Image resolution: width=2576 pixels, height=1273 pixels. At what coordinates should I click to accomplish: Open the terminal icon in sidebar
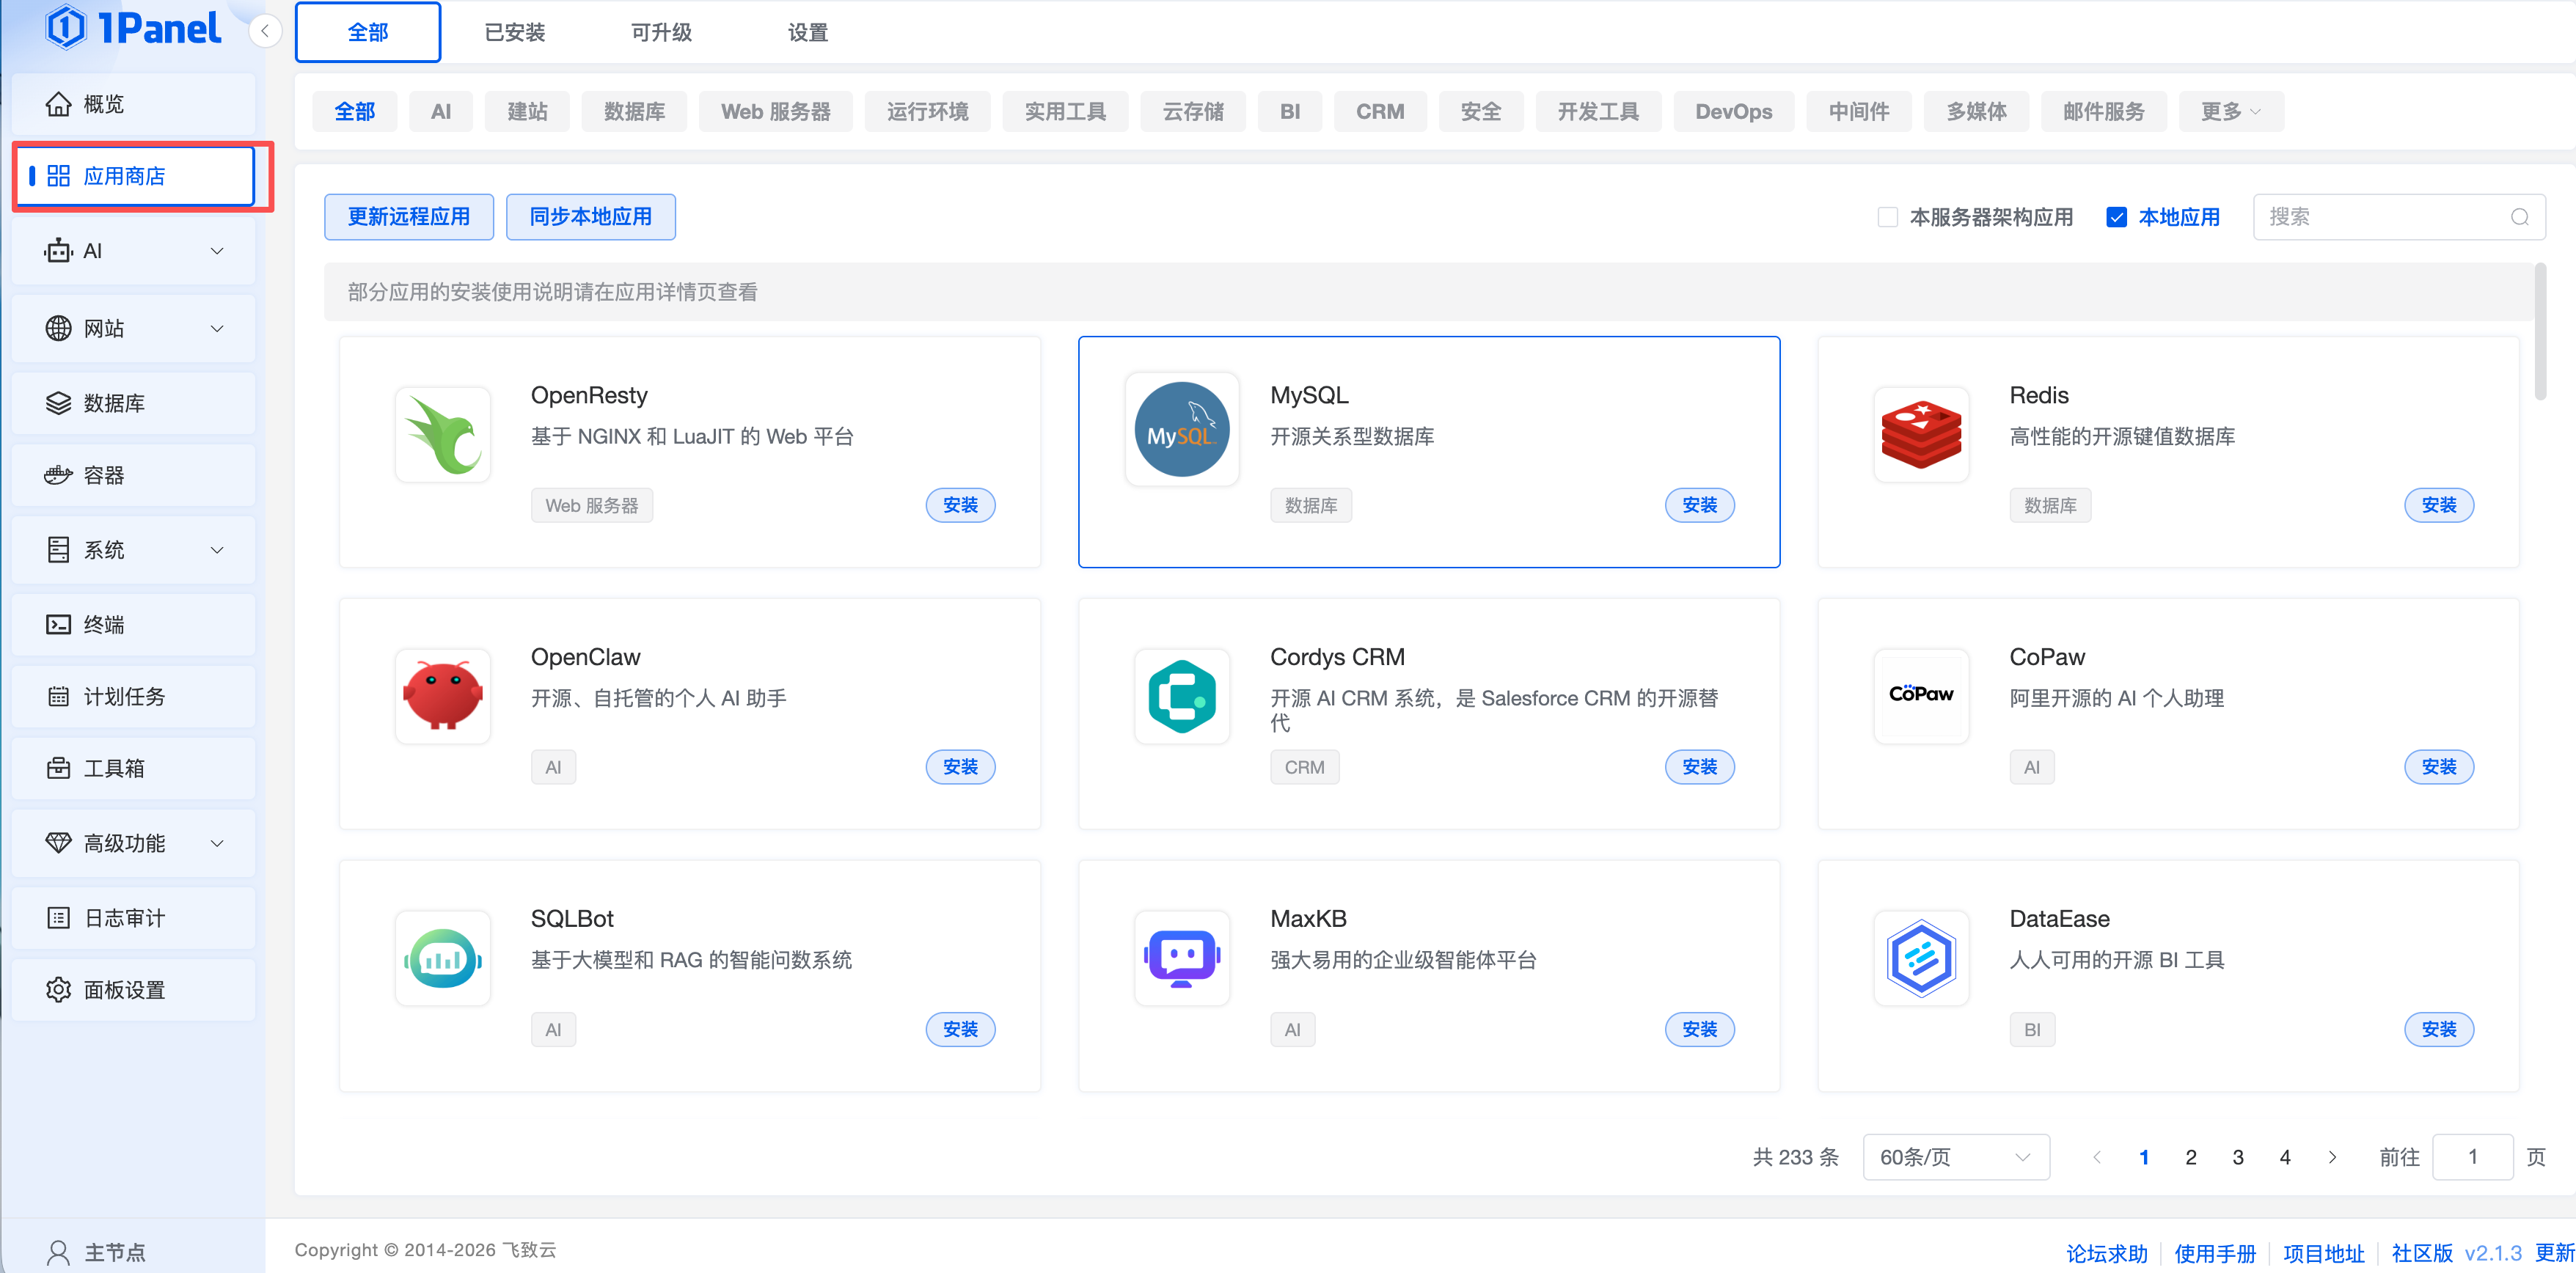tap(58, 624)
